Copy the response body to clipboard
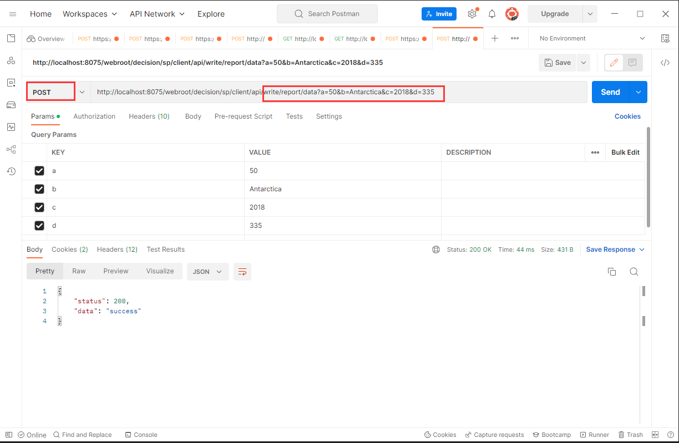This screenshot has height=443, width=679. pyautogui.click(x=612, y=272)
